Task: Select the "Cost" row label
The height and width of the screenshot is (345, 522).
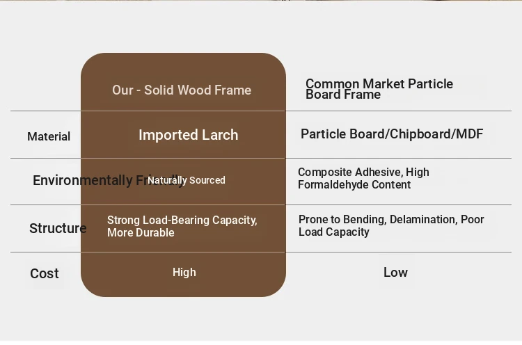Action: 45,273
